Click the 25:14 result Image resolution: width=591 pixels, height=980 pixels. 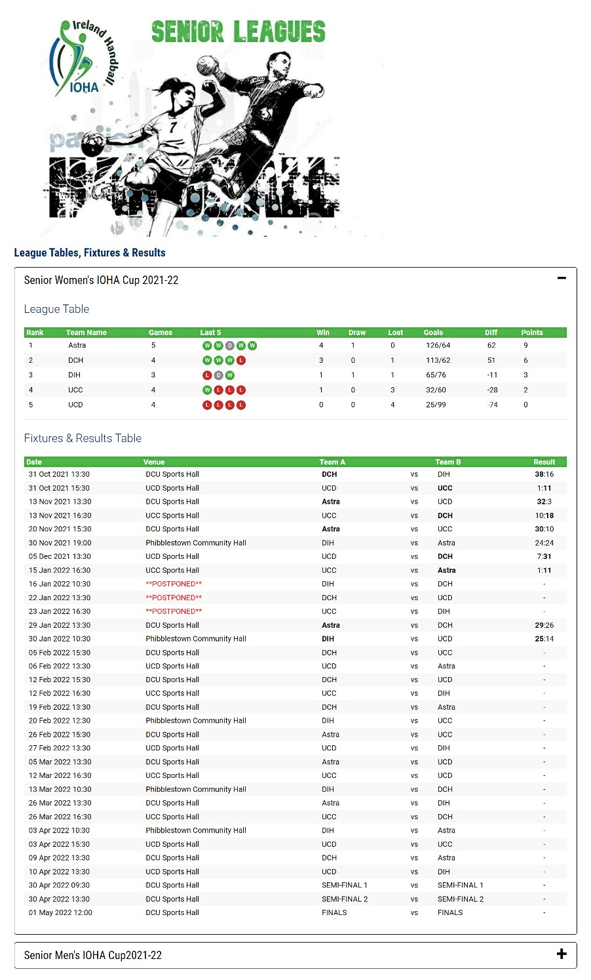point(544,639)
